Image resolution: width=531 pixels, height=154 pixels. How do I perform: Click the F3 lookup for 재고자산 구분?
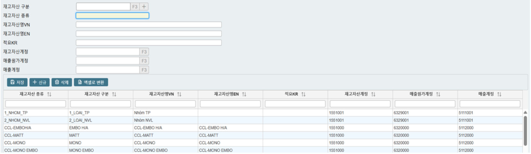135,6
